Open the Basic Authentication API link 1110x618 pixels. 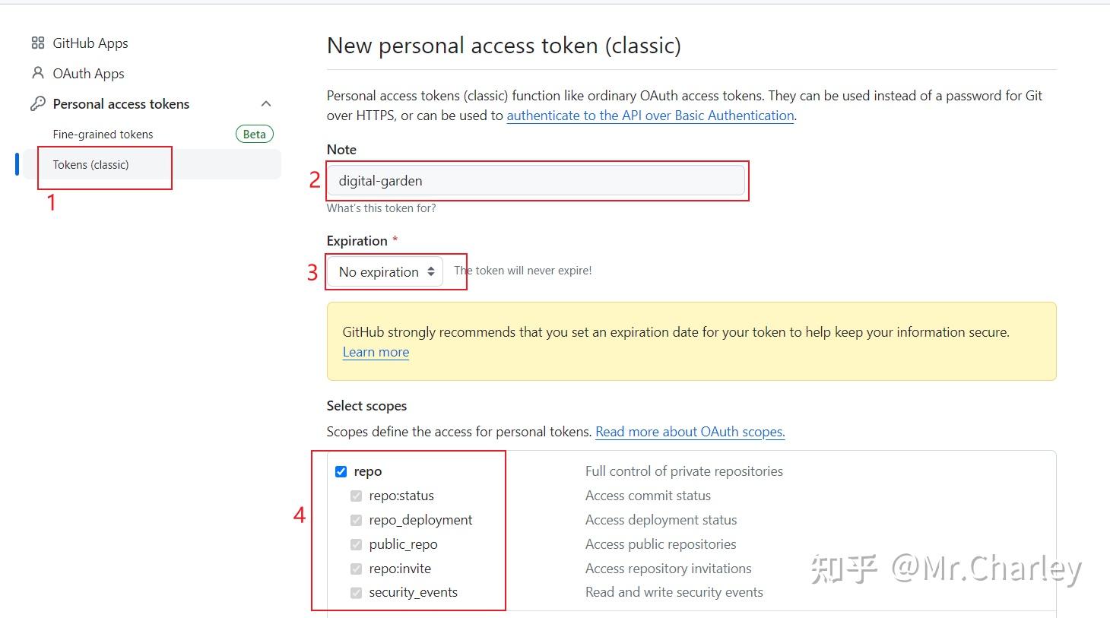click(x=649, y=115)
